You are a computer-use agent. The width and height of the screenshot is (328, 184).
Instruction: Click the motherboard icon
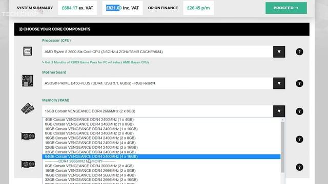pos(28,81)
